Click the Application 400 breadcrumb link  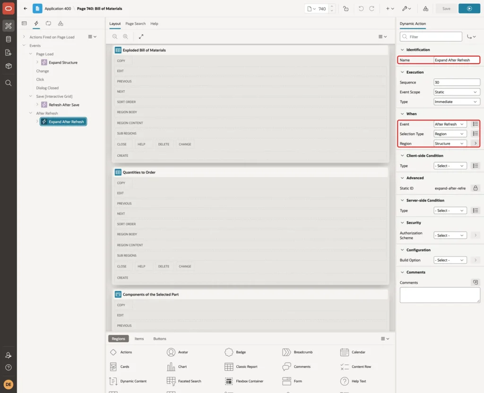(58, 9)
